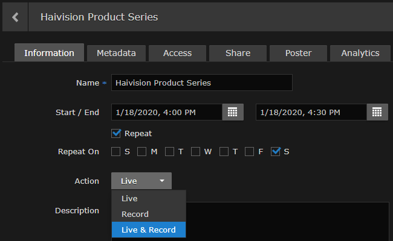Uncheck the Saturday repeat checkbox
The width and height of the screenshot is (393, 241).
coord(276,151)
